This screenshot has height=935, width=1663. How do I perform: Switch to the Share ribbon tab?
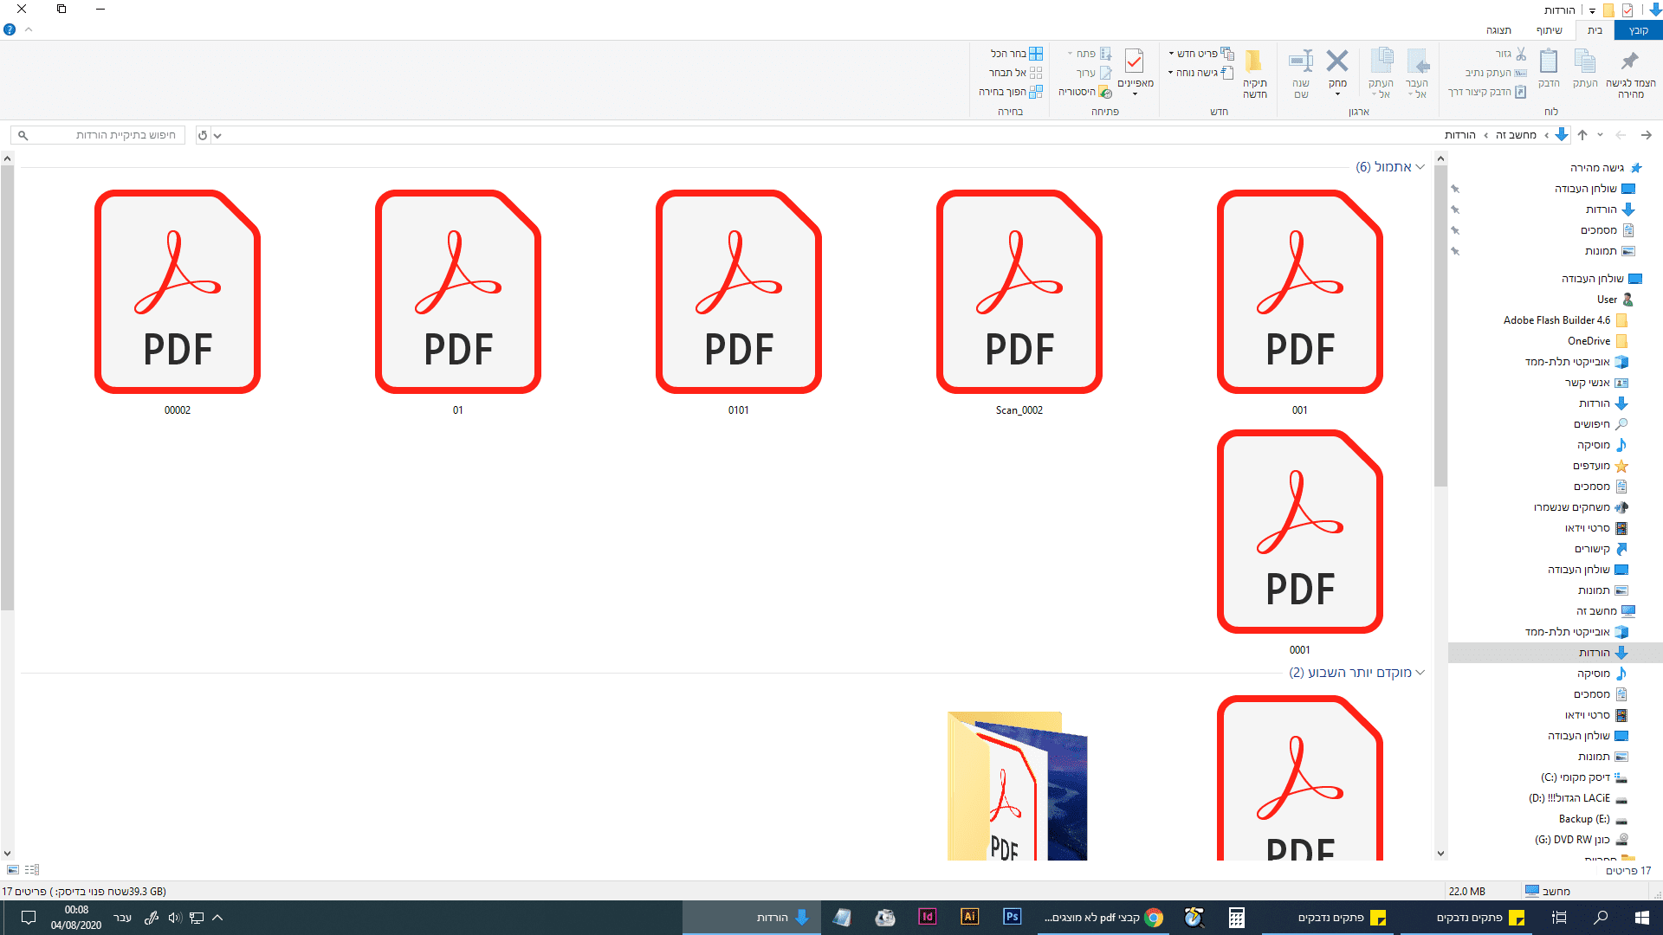point(1549,30)
